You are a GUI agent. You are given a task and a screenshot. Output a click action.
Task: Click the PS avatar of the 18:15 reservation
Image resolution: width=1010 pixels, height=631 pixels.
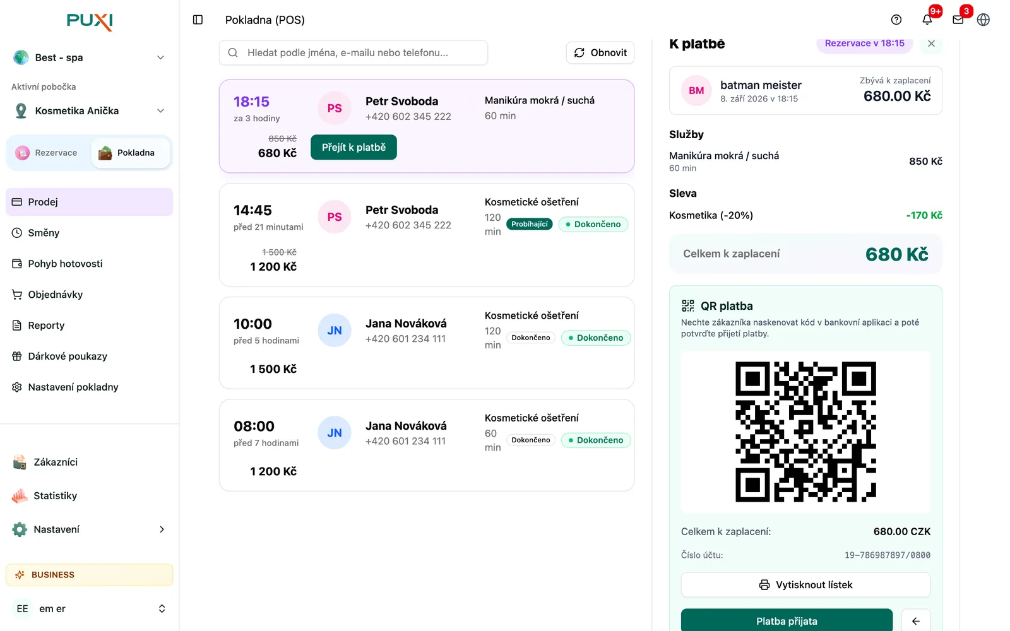[335, 109]
